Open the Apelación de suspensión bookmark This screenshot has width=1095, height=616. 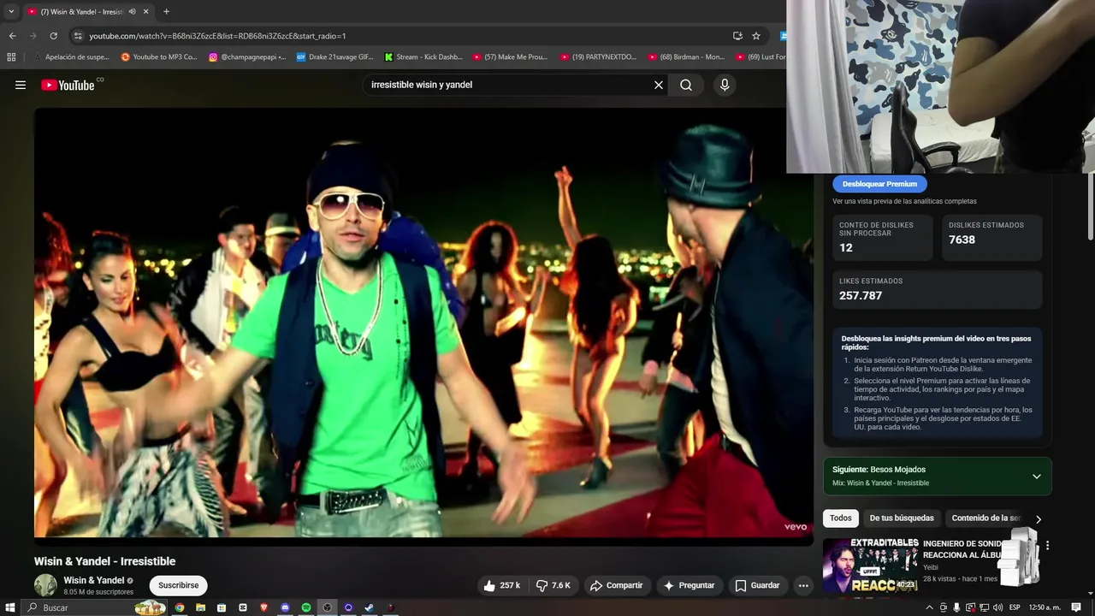coord(72,57)
